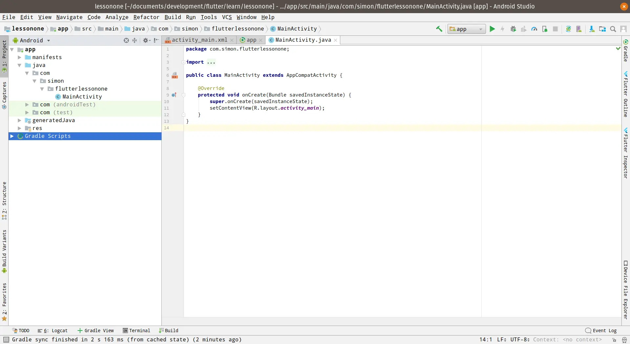Click the Debug app bug icon

tap(513, 29)
